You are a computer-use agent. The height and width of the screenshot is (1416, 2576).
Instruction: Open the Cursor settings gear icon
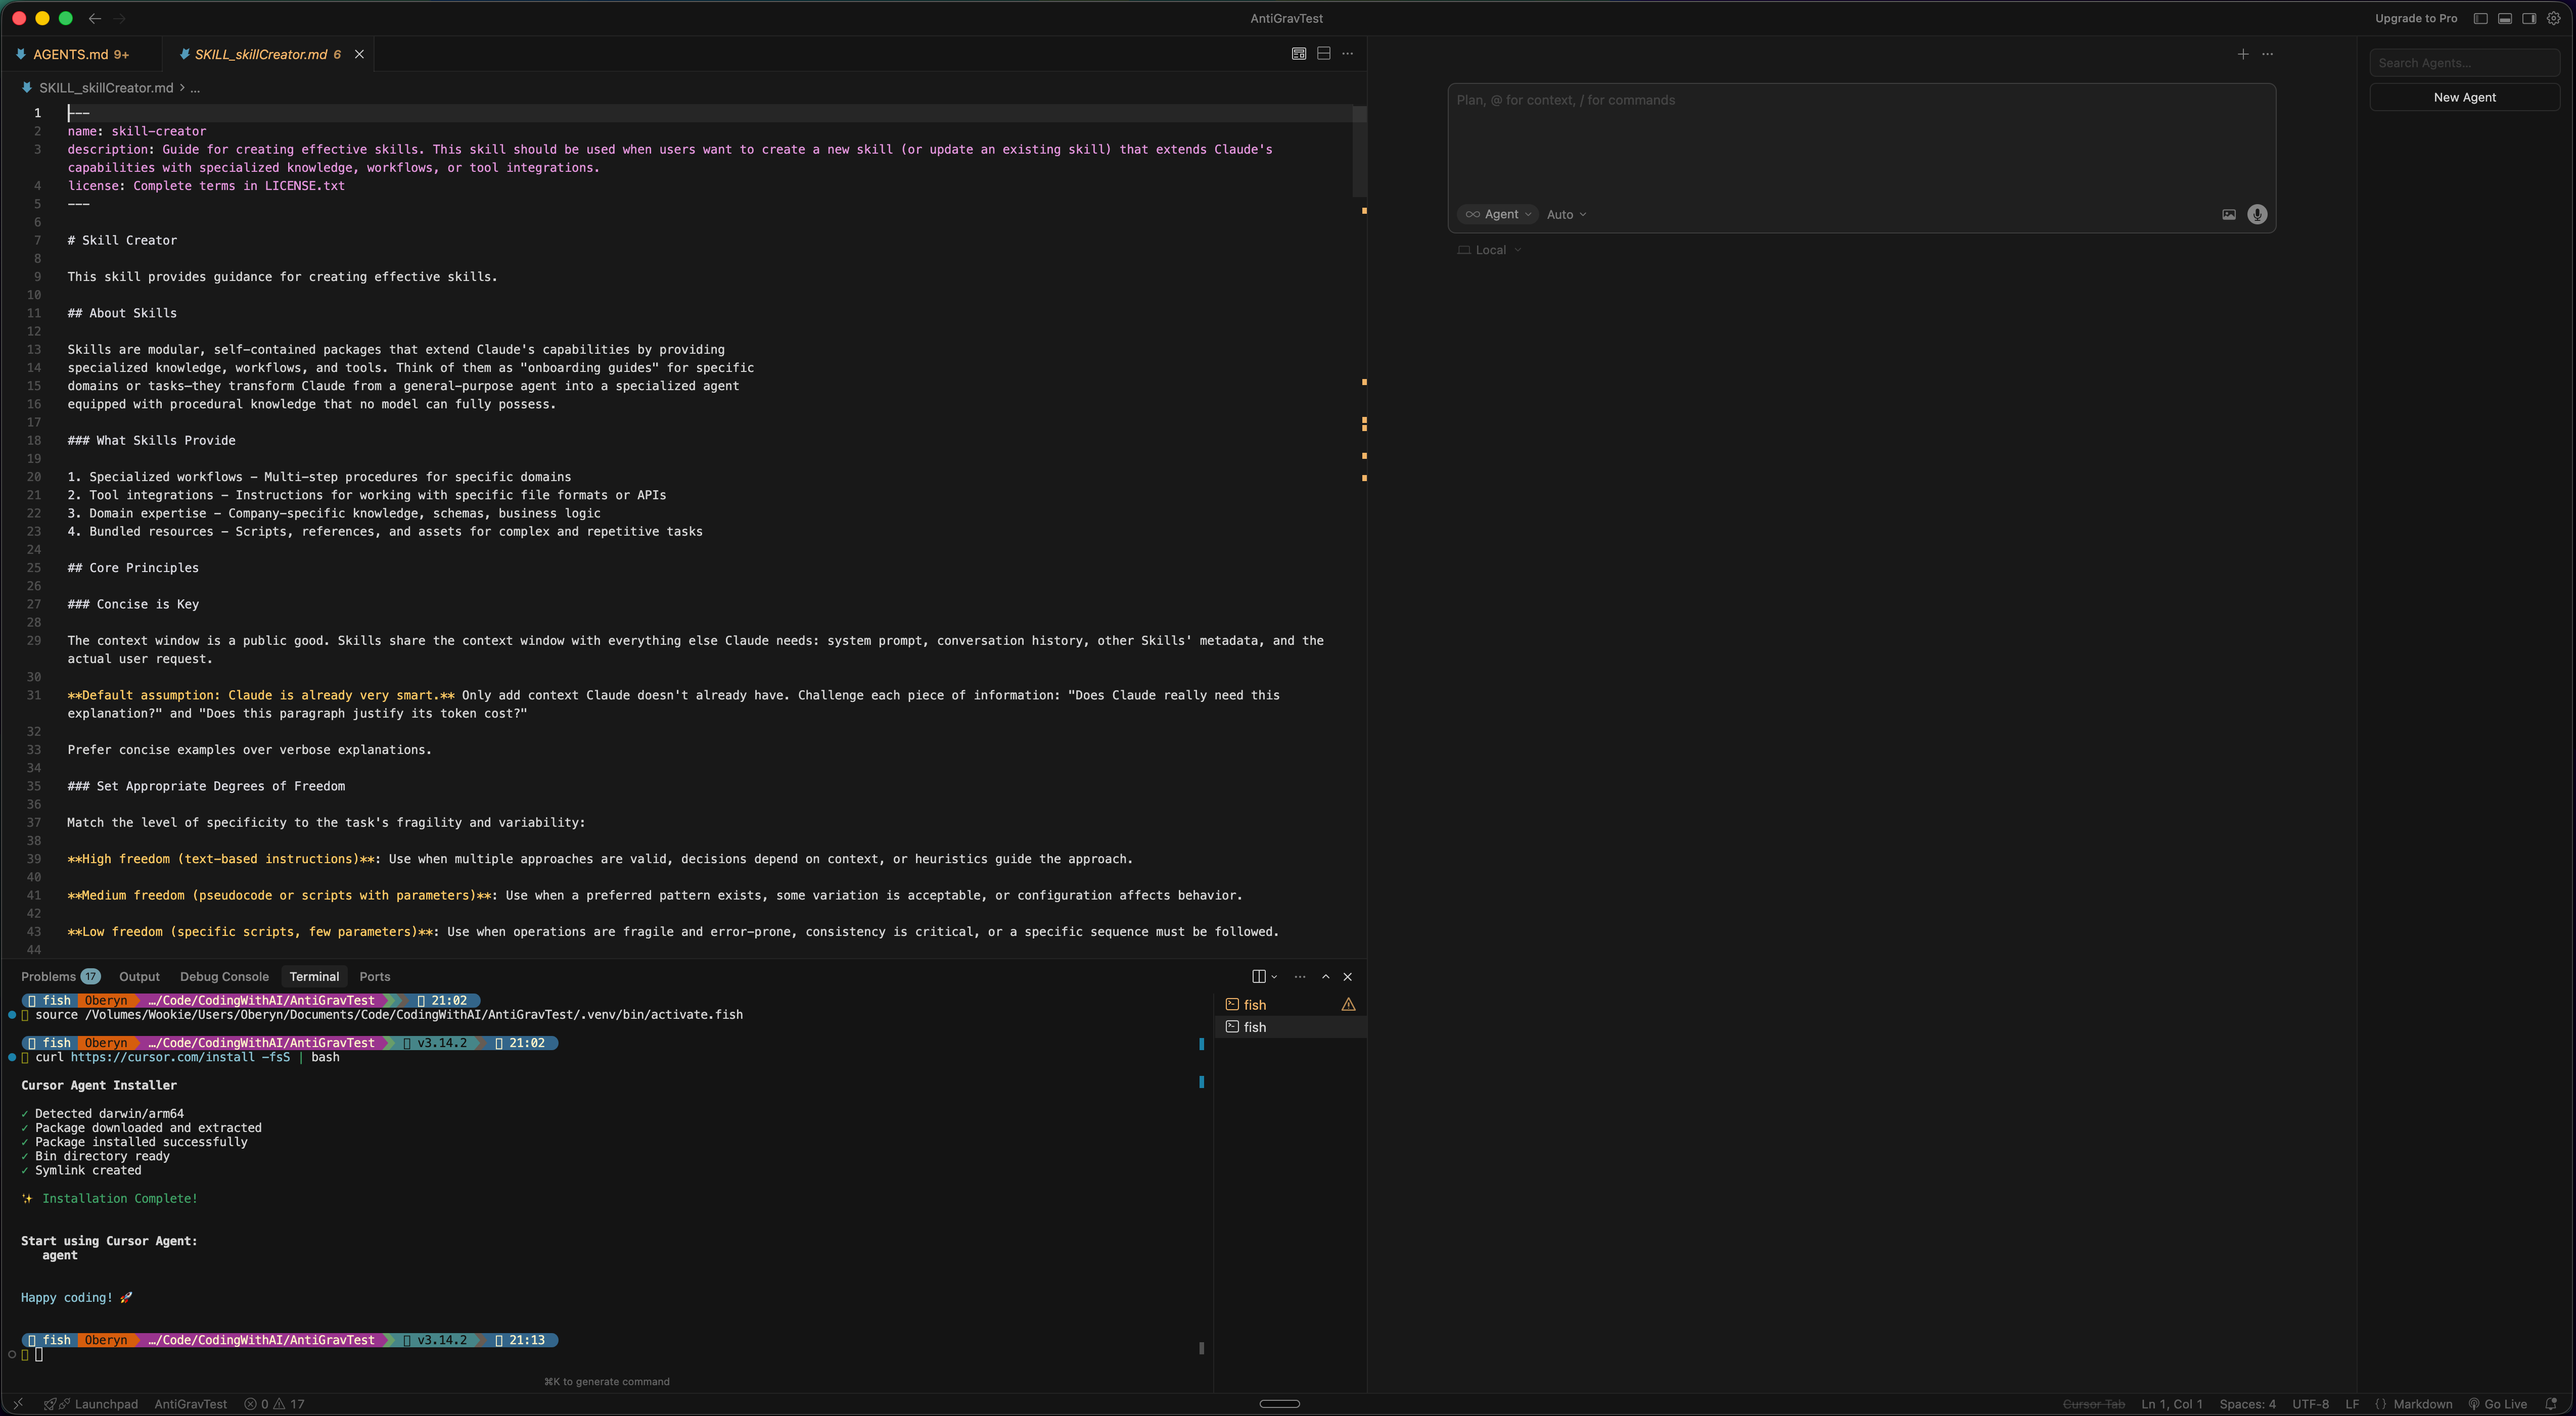tap(2553, 18)
